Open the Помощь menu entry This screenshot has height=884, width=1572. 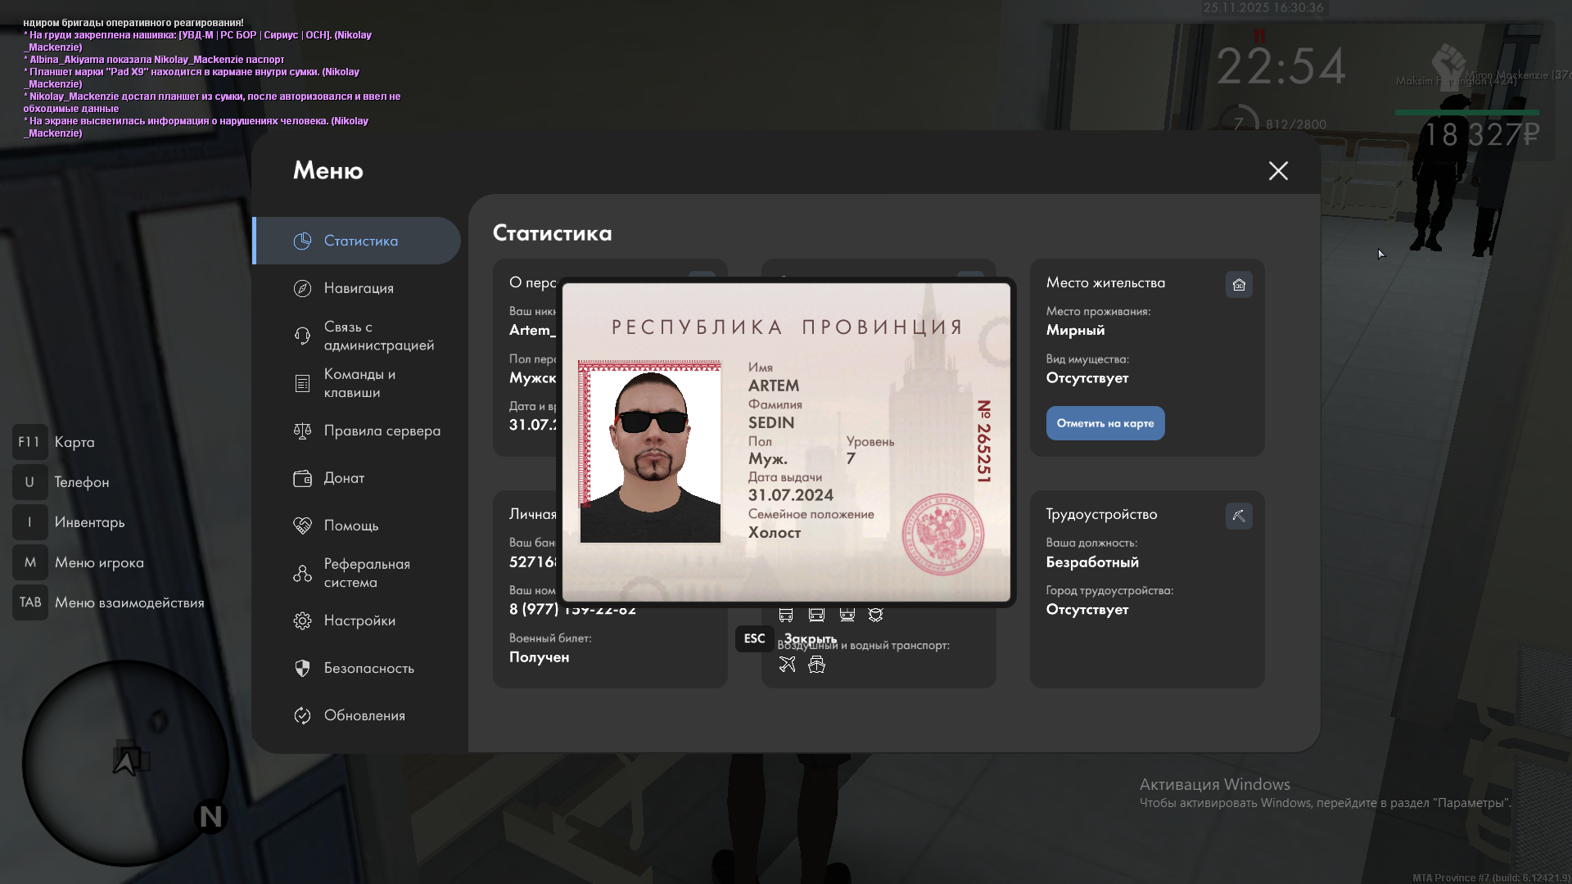350,525
